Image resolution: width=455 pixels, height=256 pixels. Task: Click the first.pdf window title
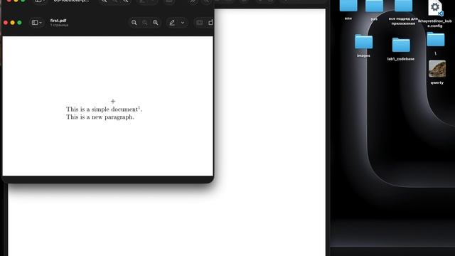(x=58, y=21)
